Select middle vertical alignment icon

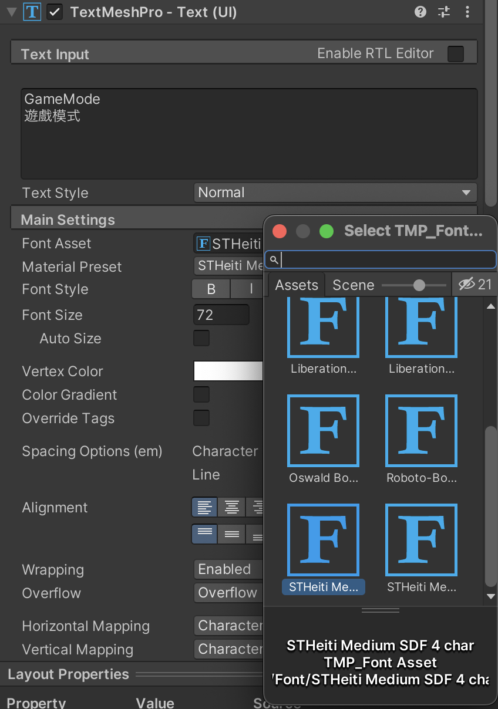click(232, 534)
